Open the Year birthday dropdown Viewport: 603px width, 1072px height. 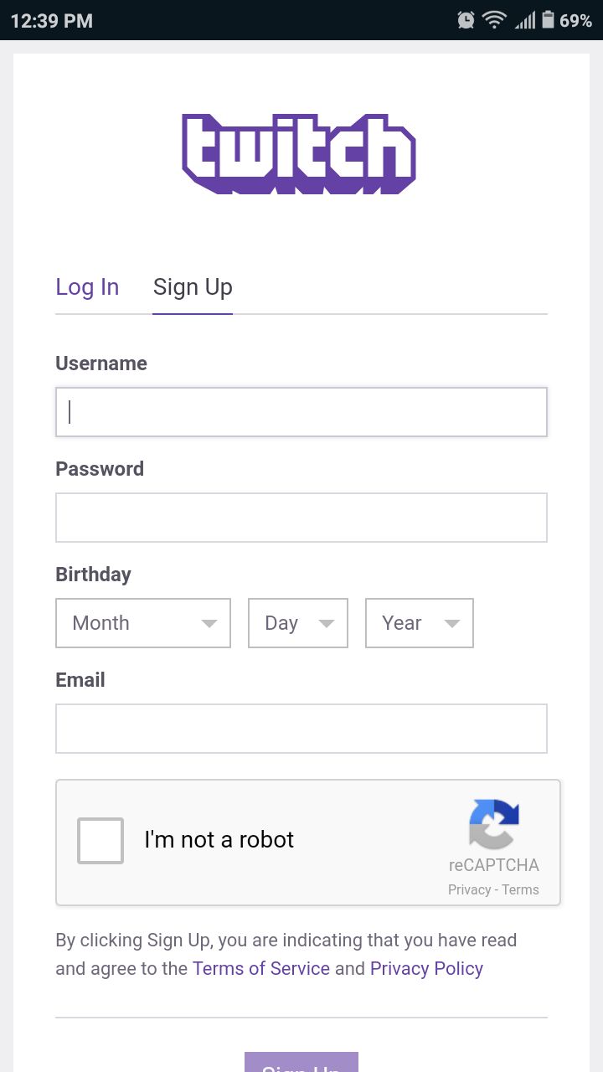pyautogui.click(x=420, y=623)
